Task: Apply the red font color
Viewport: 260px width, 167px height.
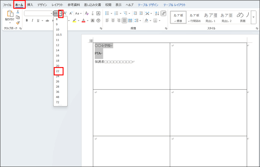Action: [x=83, y=21]
